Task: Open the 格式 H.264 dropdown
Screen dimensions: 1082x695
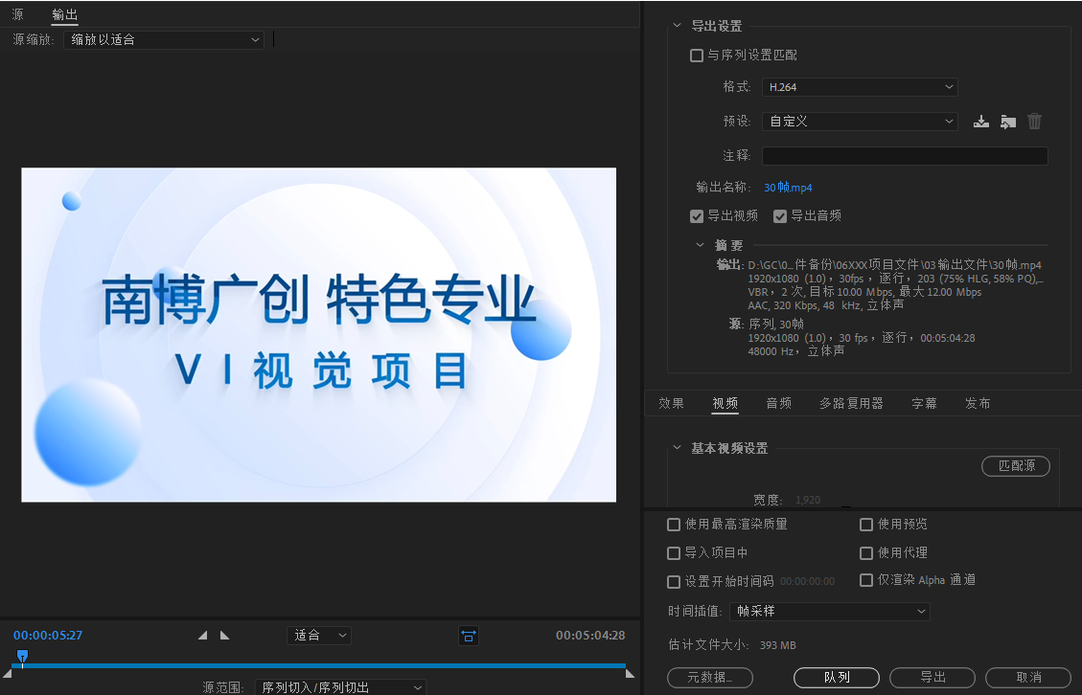Action: [860, 87]
